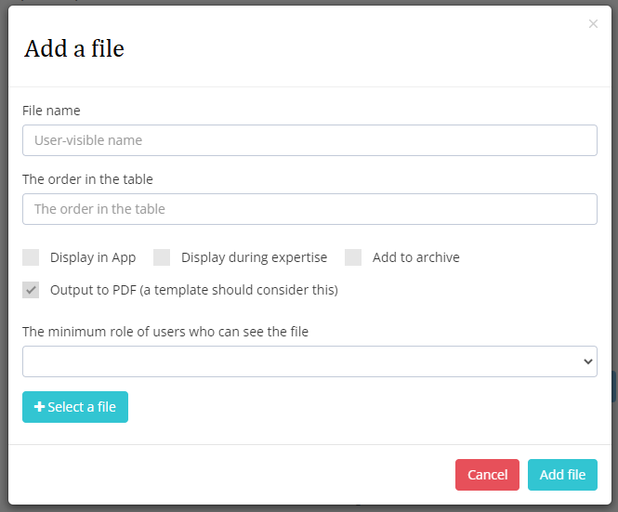Cancel adding the file

click(487, 475)
